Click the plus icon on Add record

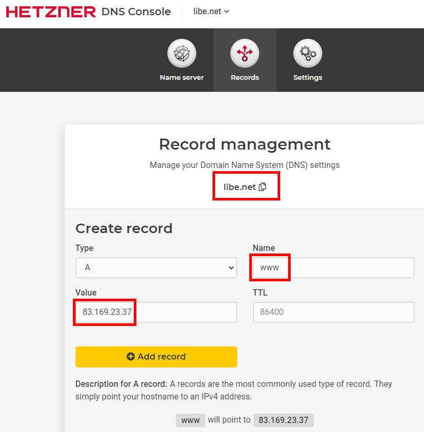pyautogui.click(x=131, y=357)
